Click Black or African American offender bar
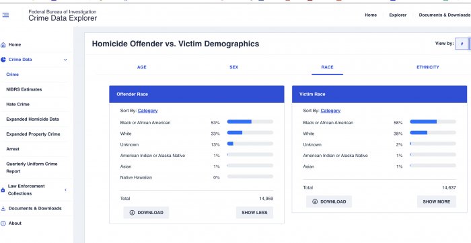Image resolution: width=471 pixels, height=243 pixels. (x=250, y=121)
